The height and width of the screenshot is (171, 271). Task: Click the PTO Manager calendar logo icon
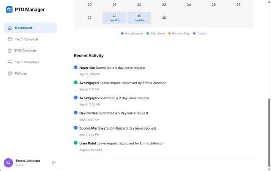(x=9, y=9)
